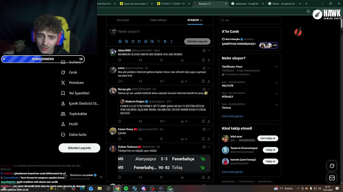The image size is (343, 192).
Task: Like Recep göz's post
Action: coord(161,121)
